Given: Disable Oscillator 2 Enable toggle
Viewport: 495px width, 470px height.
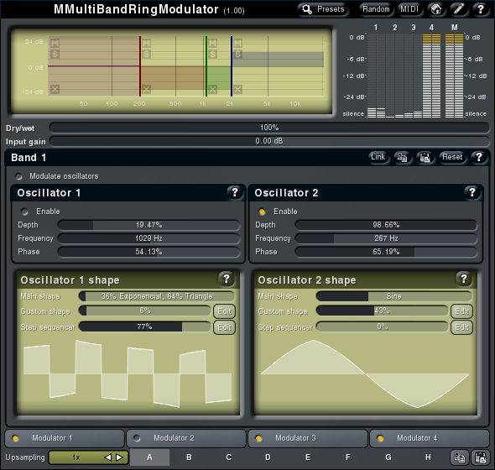Looking at the screenshot, I should (262, 211).
